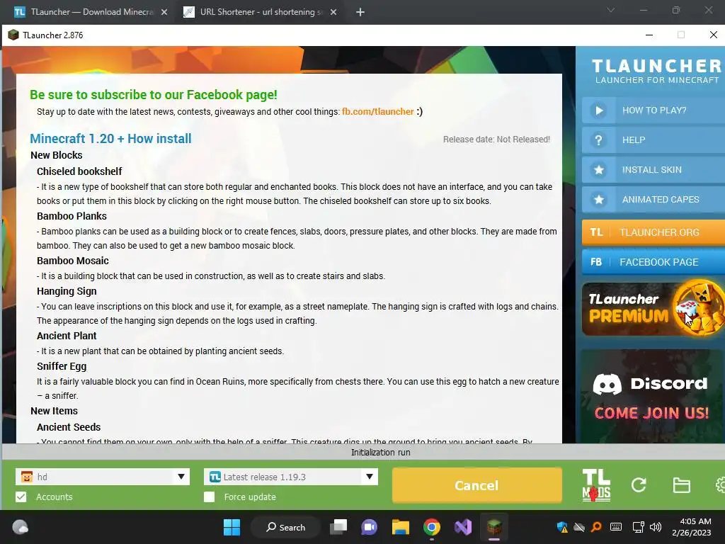Open the Minecraft 1.20 + How install link

coord(110,138)
